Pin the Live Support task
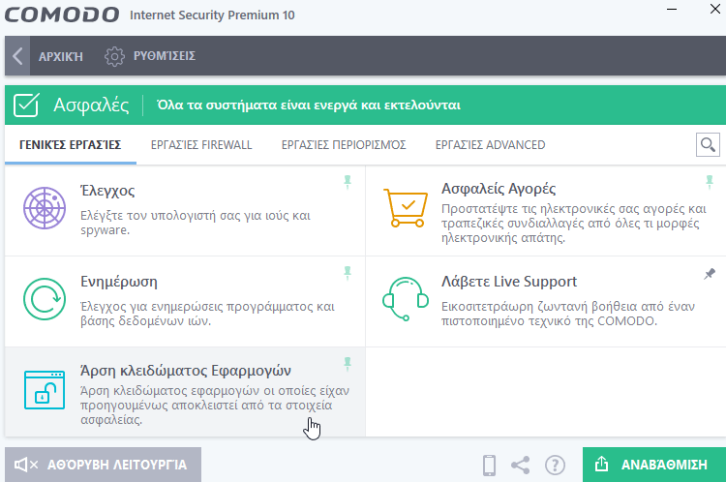This screenshot has width=726, height=482. pos(710,274)
